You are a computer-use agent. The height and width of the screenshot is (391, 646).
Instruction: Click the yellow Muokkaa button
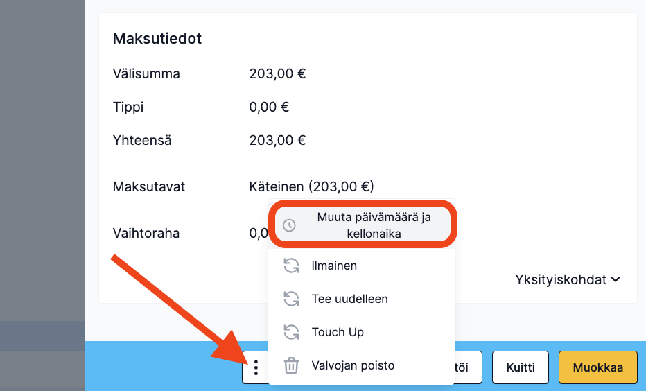tap(597, 367)
